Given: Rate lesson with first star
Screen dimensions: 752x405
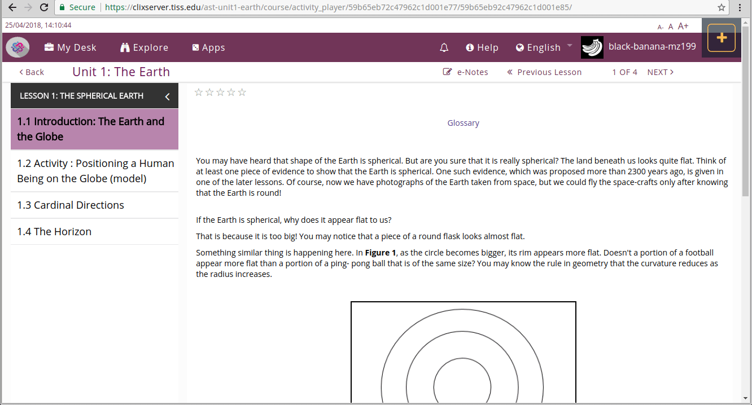Looking at the screenshot, I should (x=199, y=93).
